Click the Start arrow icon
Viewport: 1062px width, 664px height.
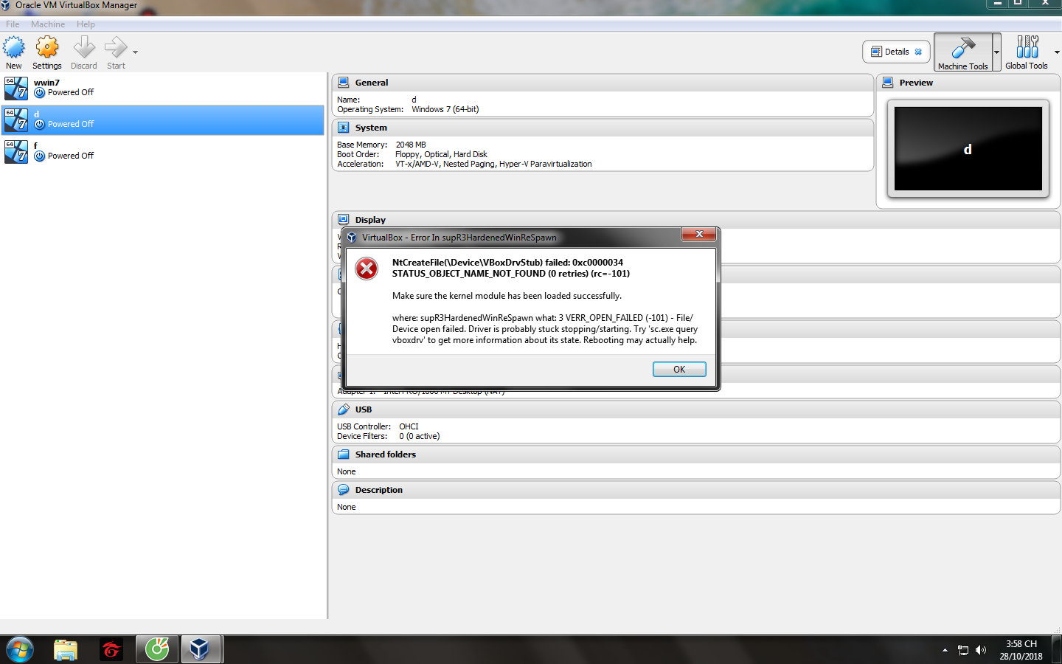[116, 47]
